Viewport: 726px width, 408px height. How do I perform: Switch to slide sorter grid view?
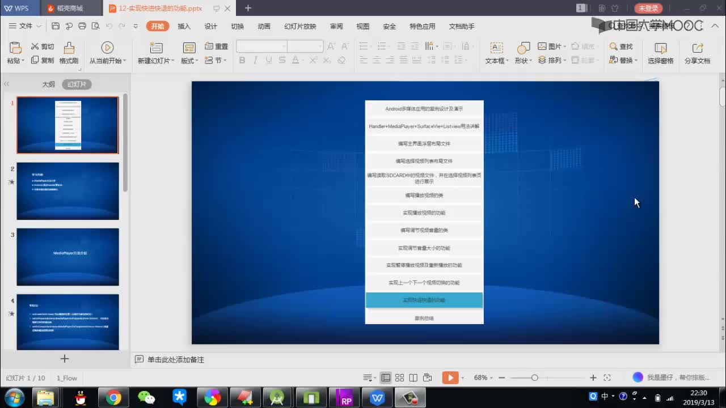pos(399,378)
